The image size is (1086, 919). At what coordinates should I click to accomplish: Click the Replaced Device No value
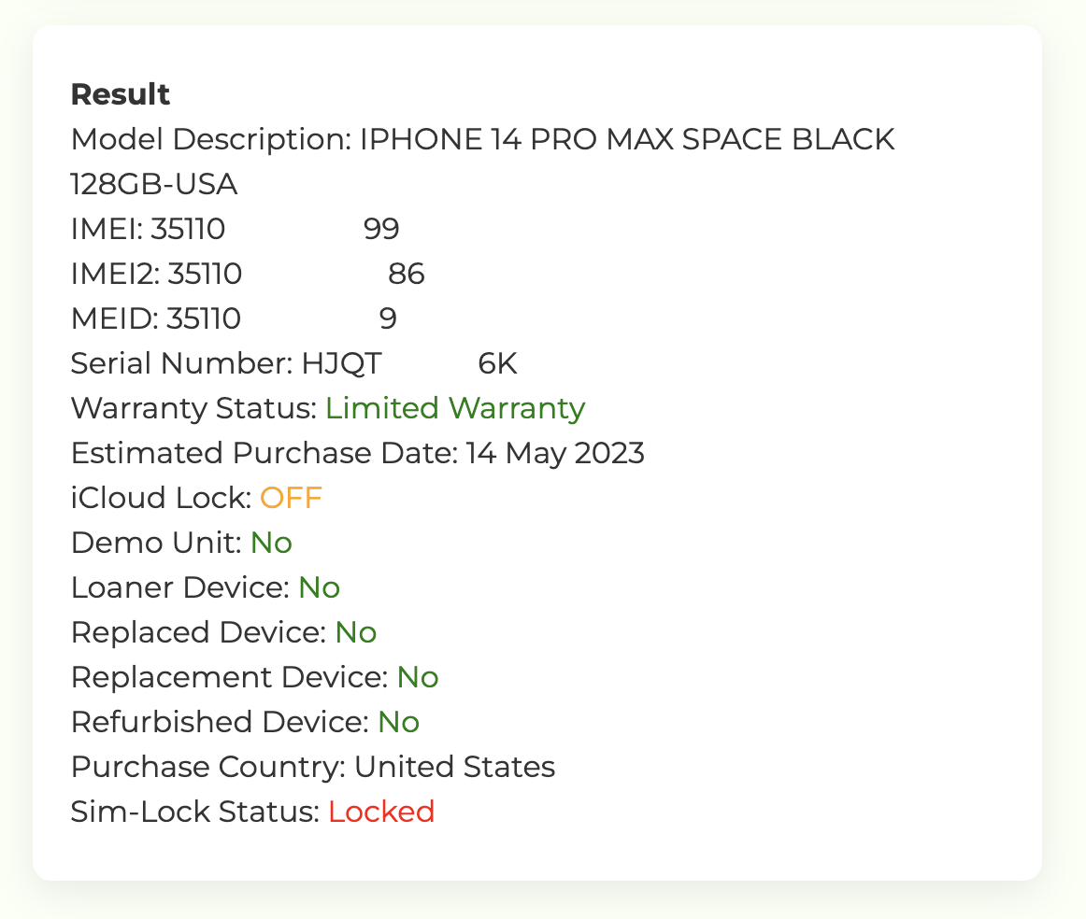coord(356,632)
